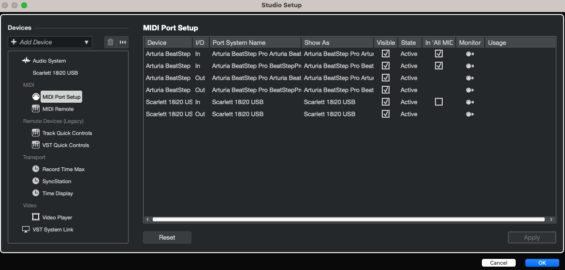Click the Port System Name column header
Screen dimensions: 565x270
coord(255,42)
